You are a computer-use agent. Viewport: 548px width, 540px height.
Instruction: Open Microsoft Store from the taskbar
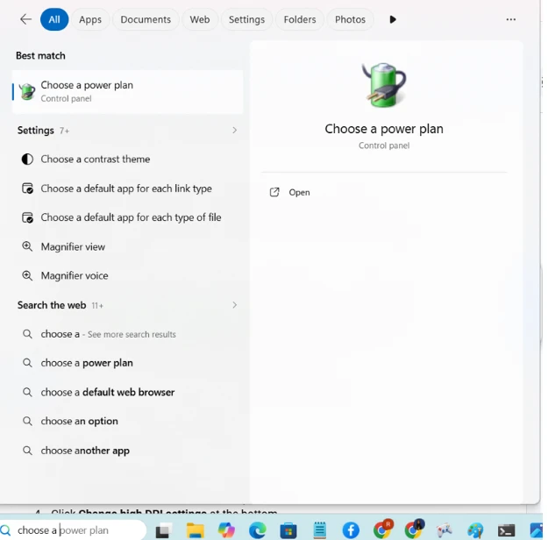288,530
